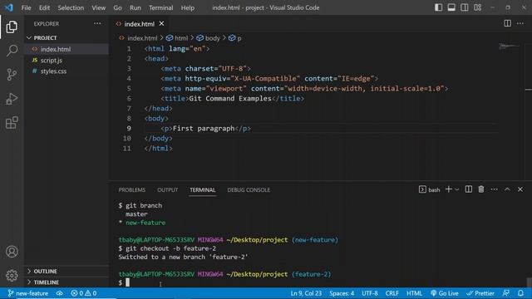This screenshot has width=532, height=299.
Task: Open Explorer Views and More Actions ellipsis
Action: pyautogui.click(x=97, y=23)
